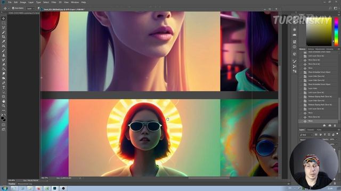Viewport: 341px width, 191px height.
Task: Open the Auto-Select Layer dropdown
Action: pyautogui.click(x=30, y=8)
